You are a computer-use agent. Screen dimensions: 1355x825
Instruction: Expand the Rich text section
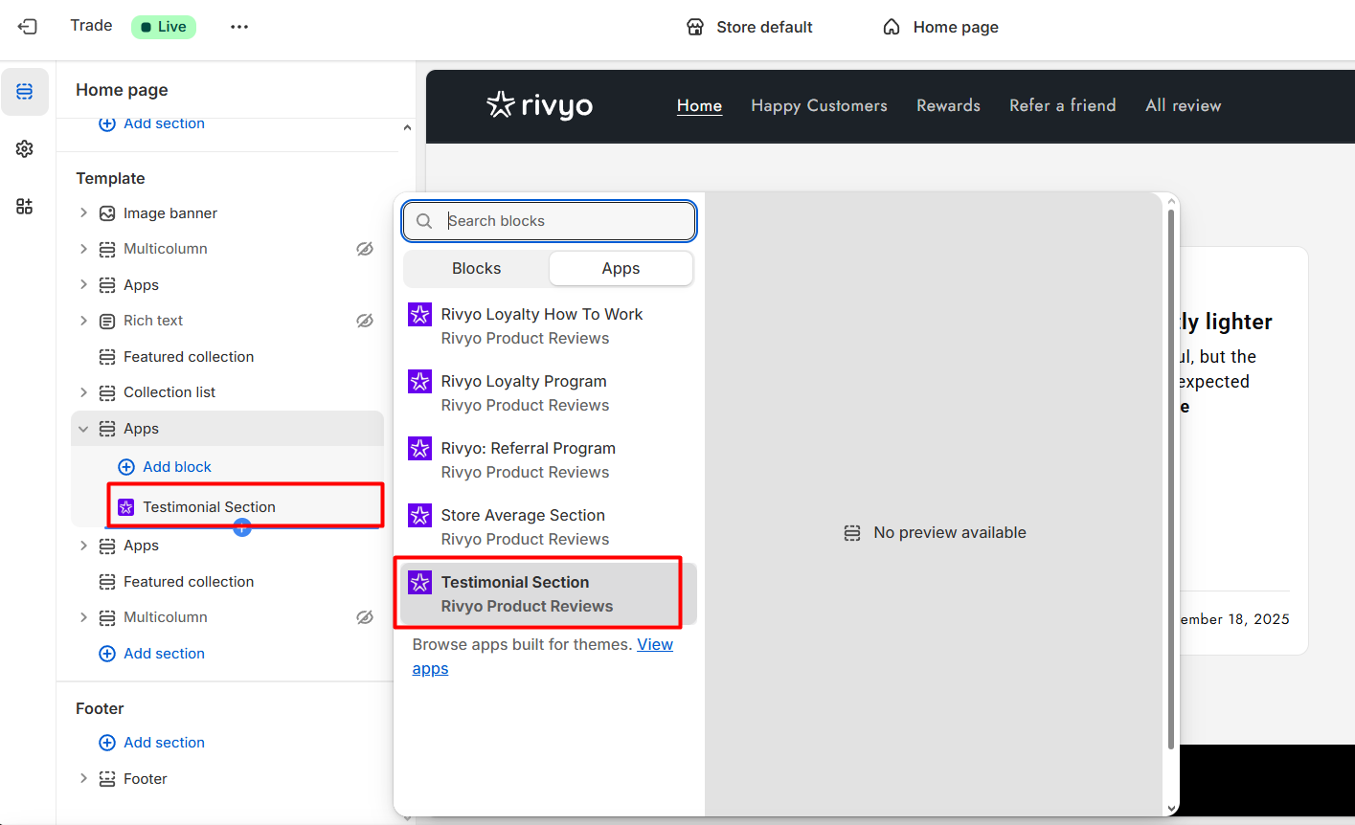[x=83, y=321]
